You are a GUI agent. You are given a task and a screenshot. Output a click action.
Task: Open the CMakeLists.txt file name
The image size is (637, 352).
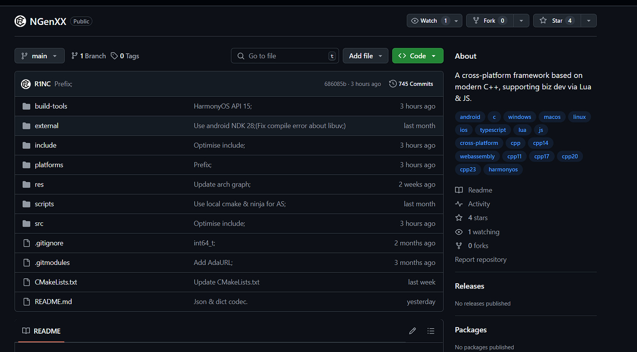pyautogui.click(x=56, y=282)
